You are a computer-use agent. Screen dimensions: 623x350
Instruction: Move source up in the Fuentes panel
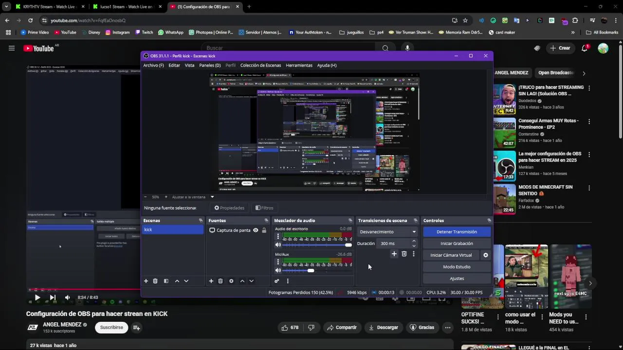tap(242, 281)
